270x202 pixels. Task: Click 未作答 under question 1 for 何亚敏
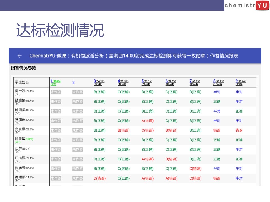[x=56, y=140]
